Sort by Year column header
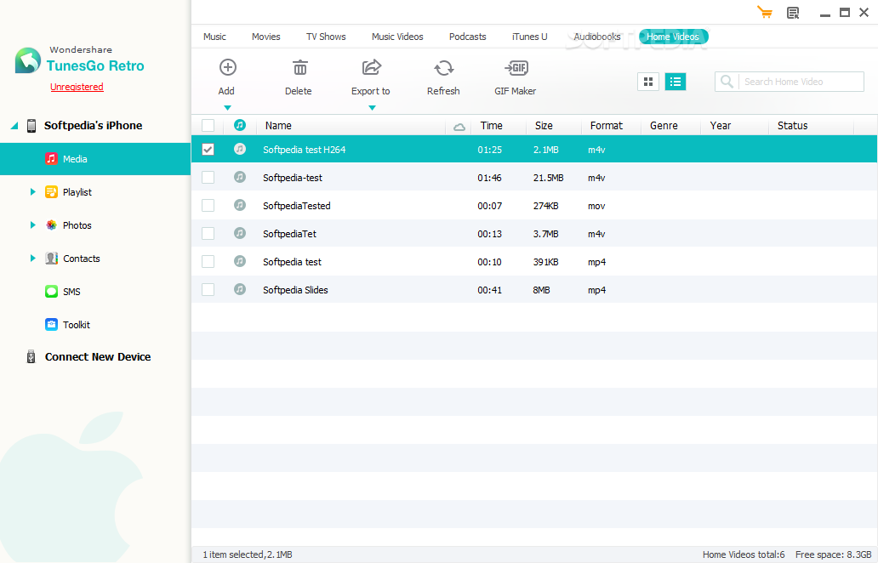 coord(720,125)
